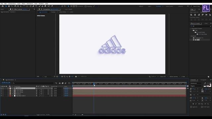Align layers to left edge icon
The width and height of the screenshot is (212, 119).
point(191,15)
